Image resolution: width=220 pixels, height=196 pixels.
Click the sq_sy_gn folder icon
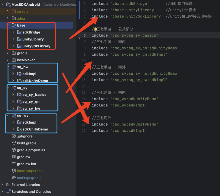[19, 102]
